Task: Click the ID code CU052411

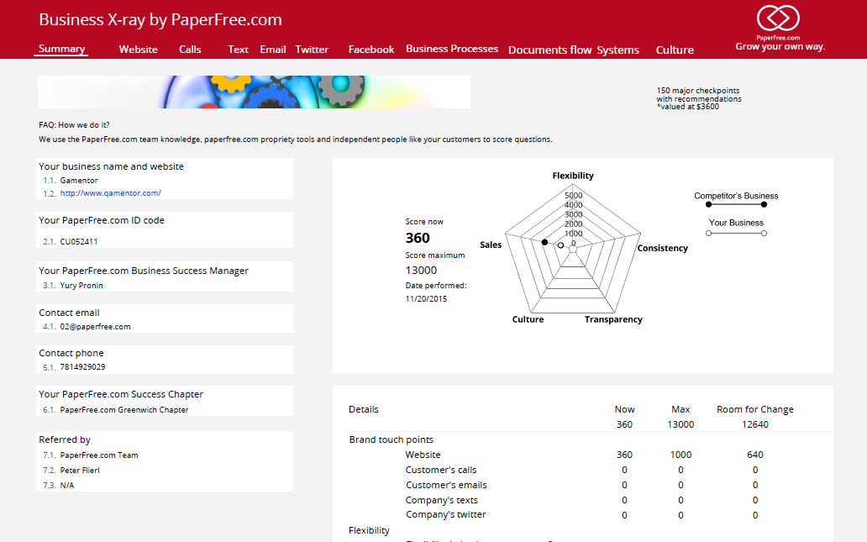Action: (78, 242)
